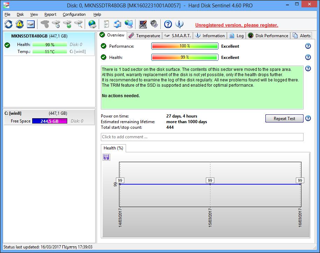320x253 pixels.
Task: Click the 15/03/2017 chart data point label
Action: coord(210,180)
